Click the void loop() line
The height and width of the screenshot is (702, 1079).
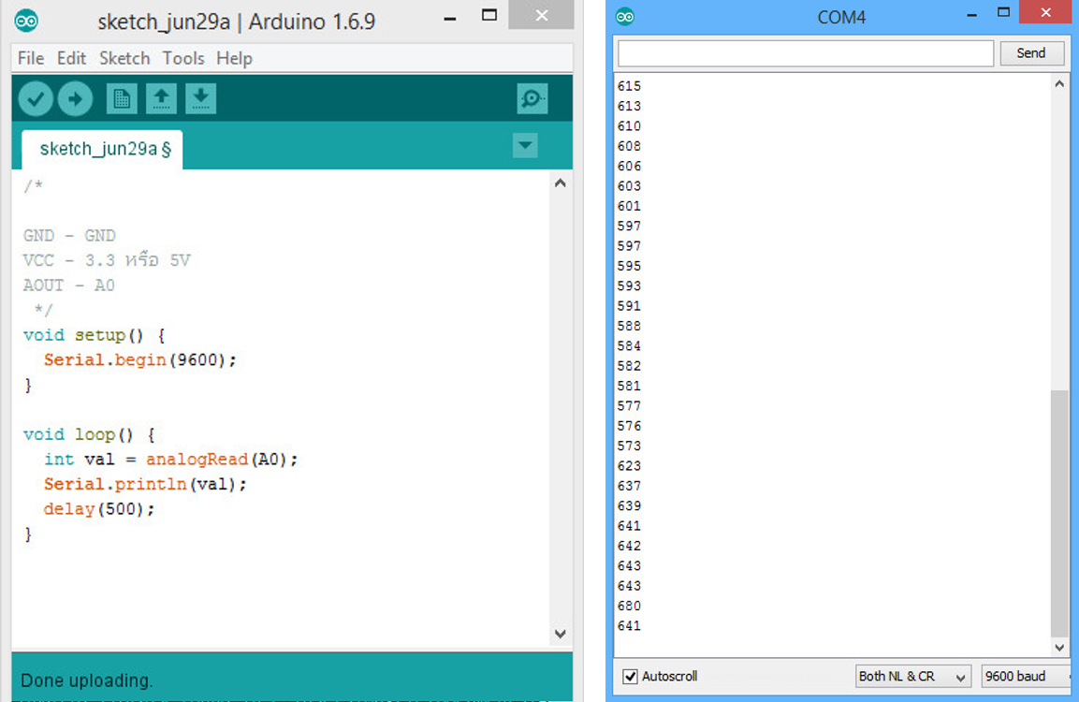pyautogui.click(x=90, y=434)
